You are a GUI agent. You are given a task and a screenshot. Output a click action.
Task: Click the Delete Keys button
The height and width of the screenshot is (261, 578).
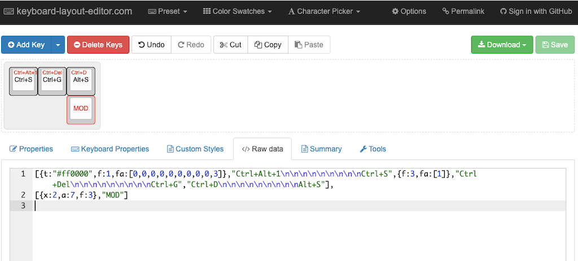tap(98, 45)
